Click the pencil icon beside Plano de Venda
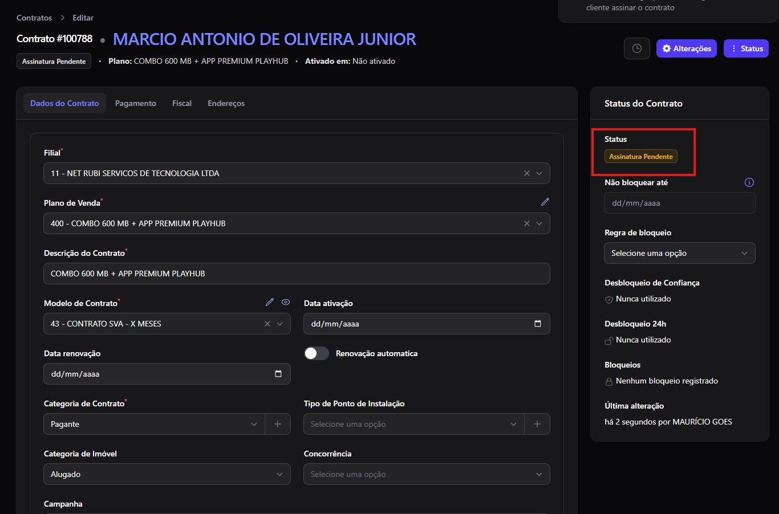779x514 pixels. (x=545, y=202)
